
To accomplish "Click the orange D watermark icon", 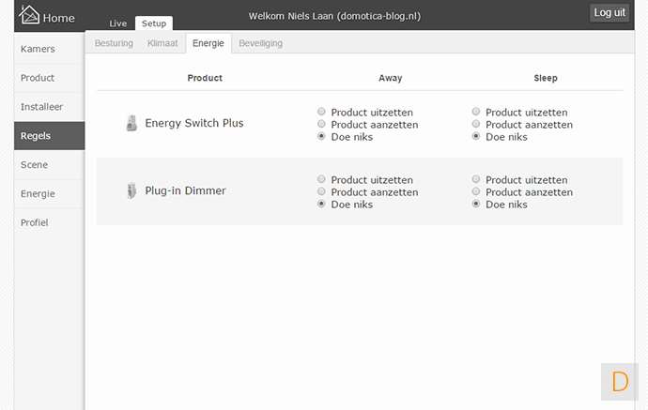I will click(619, 381).
